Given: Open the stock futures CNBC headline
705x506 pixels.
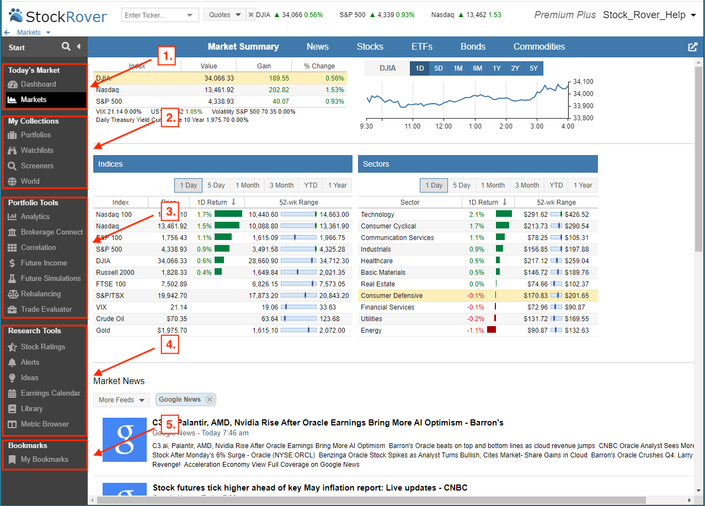Looking at the screenshot, I should coord(310,488).
